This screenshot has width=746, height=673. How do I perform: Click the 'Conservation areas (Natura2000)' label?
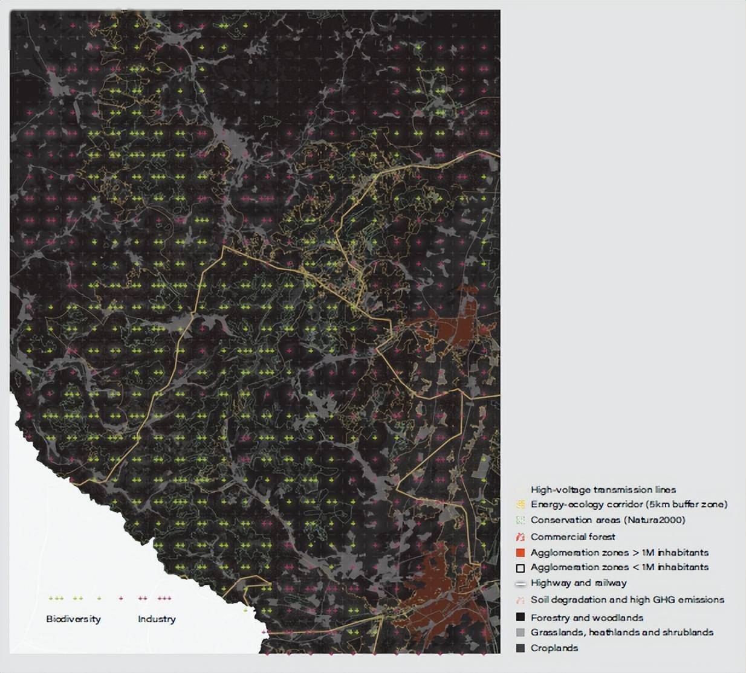pos(608,520)
